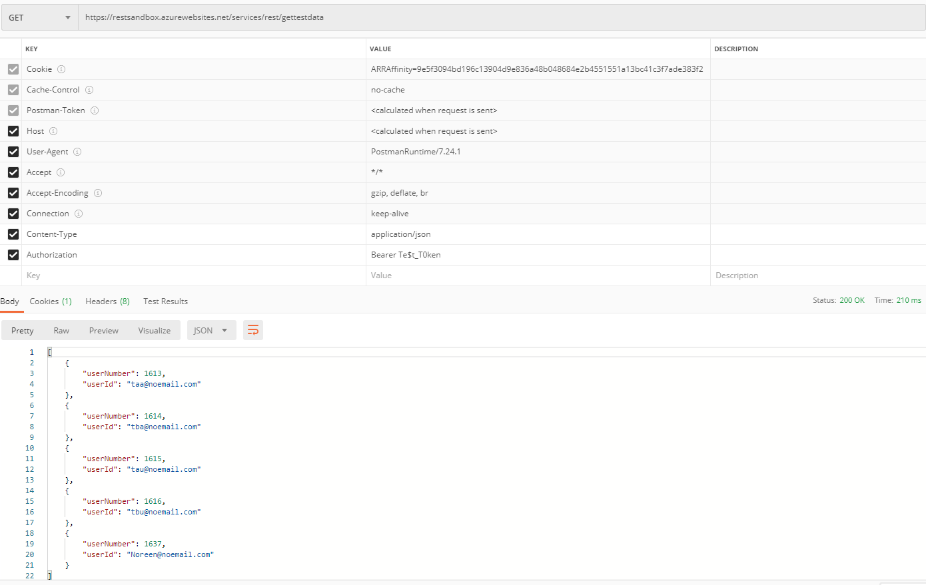Select the Raw response view button
This screenshot has width=926, height=585.
61,330
